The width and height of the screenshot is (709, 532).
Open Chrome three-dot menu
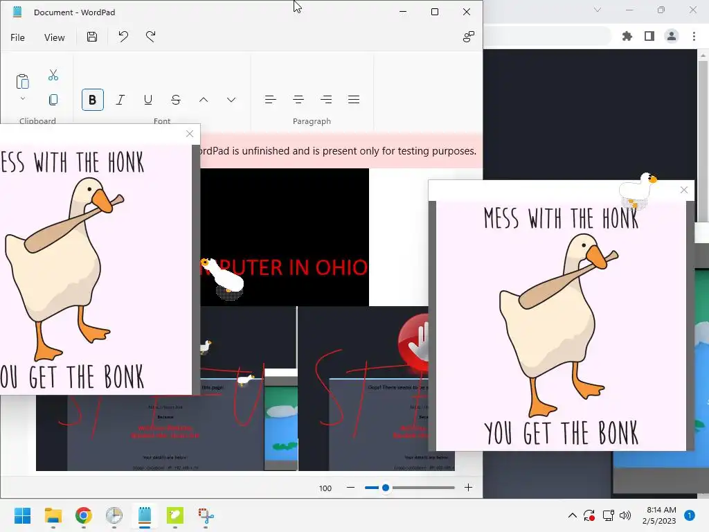[694, 36]
